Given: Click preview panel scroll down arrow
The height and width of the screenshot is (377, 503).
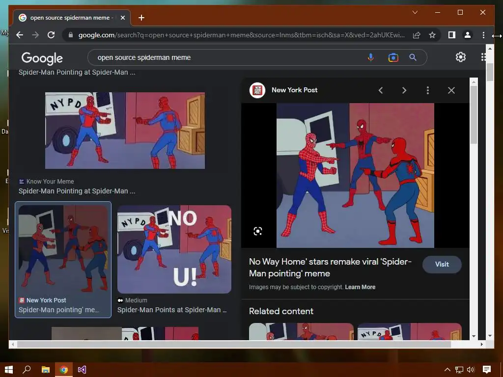Looking at the screenshot, I should [x=474, y=336].
